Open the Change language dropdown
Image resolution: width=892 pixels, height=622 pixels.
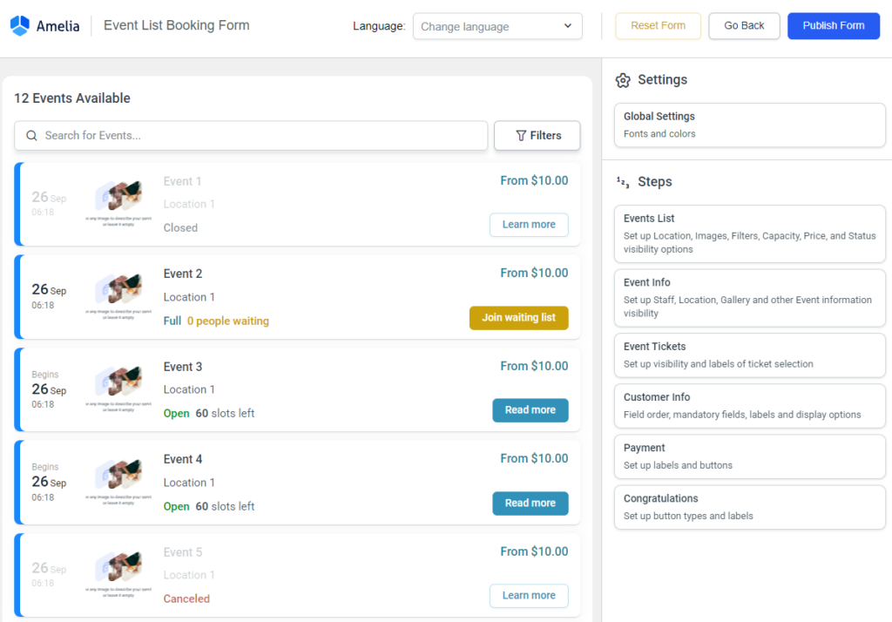(497, 26)
